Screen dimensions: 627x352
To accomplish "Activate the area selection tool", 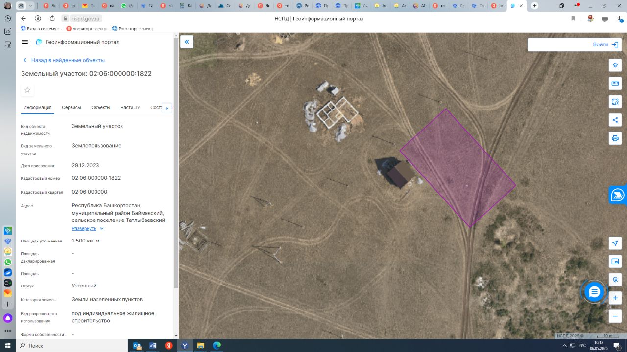I will coord(615,102).
